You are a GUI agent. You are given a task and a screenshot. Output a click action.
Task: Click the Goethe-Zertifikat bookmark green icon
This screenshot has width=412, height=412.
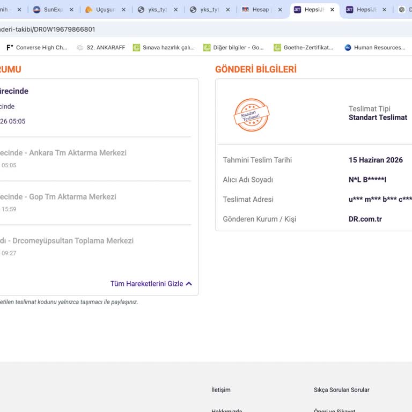(277, 48)
